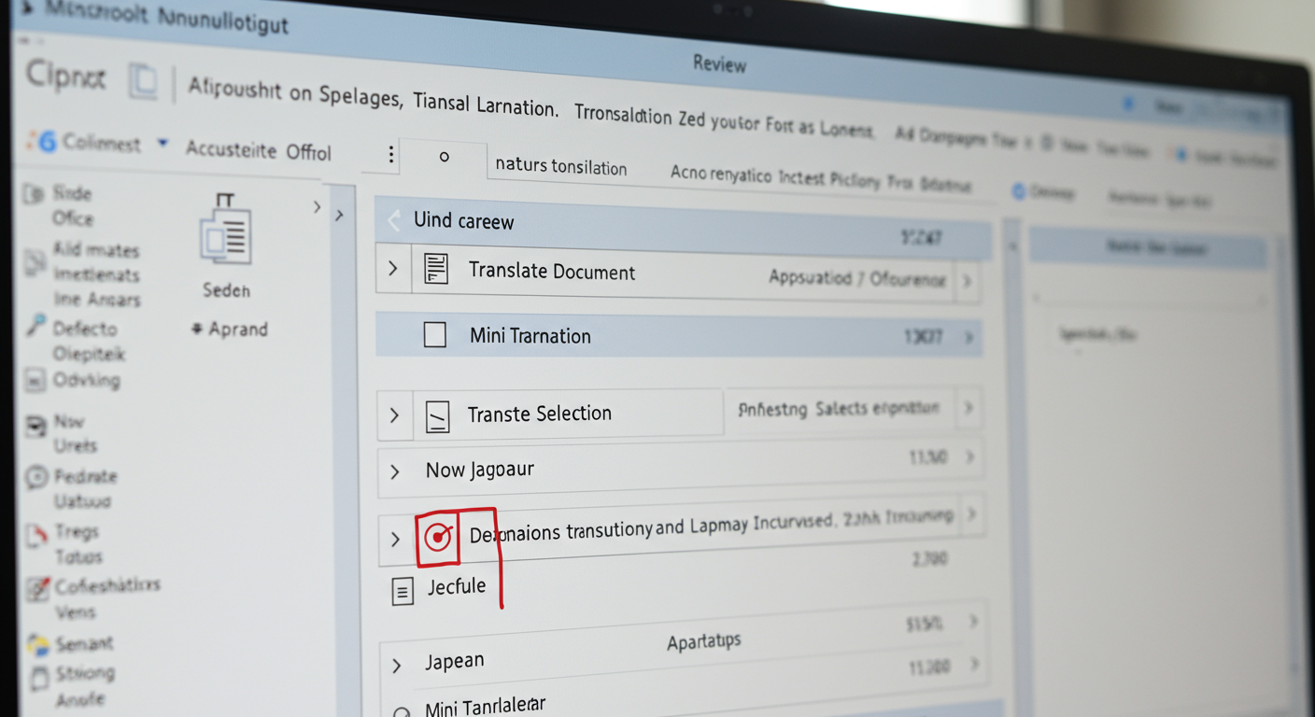Expand the Now Jagoaur entry
The width and height of the screenshot is (1315, 717).
tap(395, 471)
